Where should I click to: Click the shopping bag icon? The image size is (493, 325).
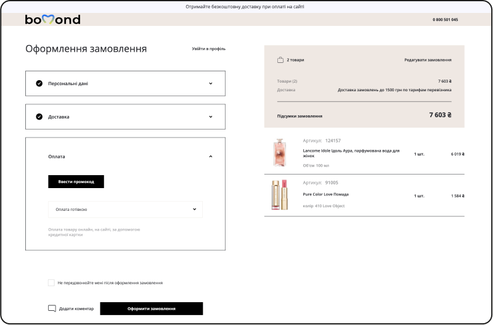point(280,60)
